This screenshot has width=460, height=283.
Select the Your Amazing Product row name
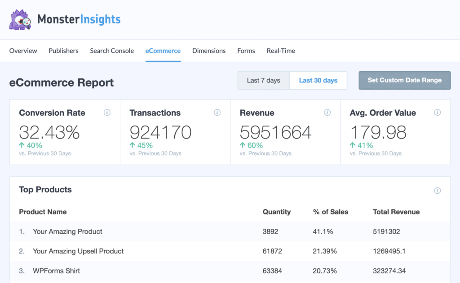tap(67, 231)
